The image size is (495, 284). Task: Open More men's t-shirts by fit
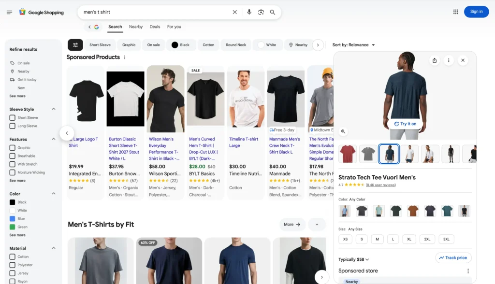[292, 225]
